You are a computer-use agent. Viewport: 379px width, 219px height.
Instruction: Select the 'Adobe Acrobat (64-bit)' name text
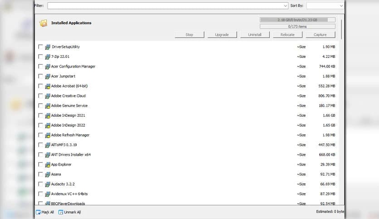[x=69, y=86]
